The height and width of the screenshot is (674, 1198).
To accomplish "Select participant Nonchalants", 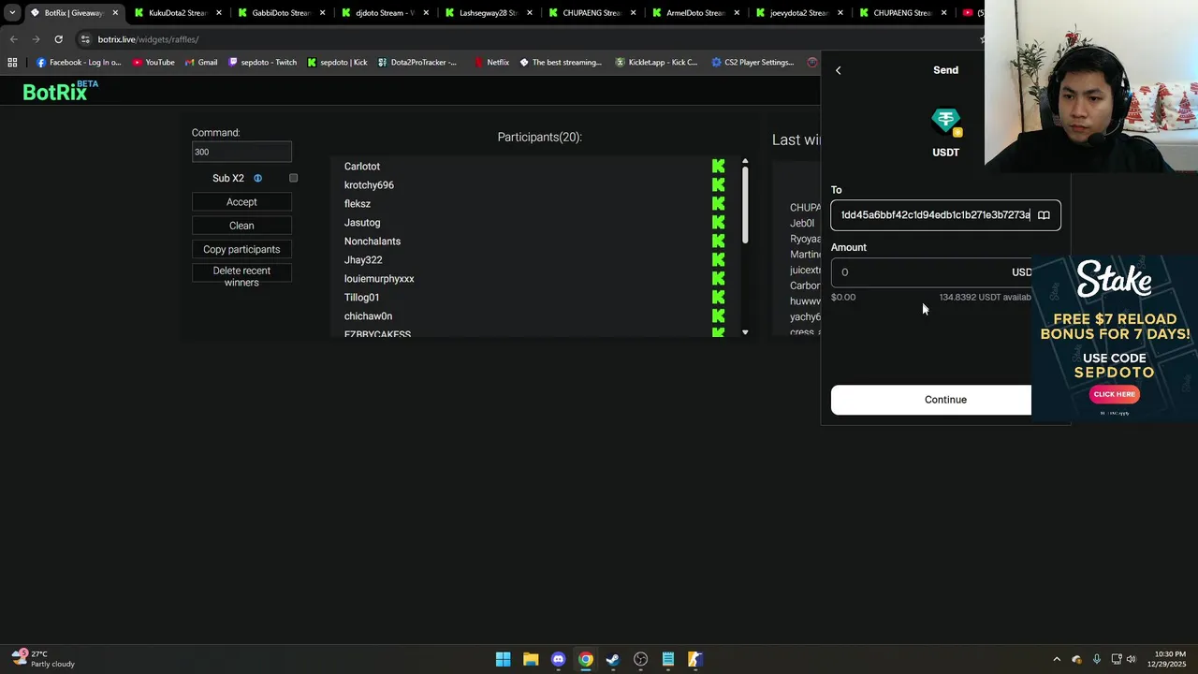I will [x=372, y=242].
